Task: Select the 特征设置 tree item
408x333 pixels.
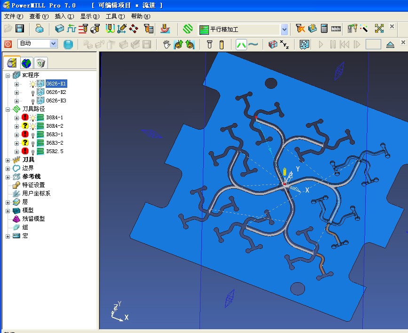Action: (x=33, y=185)
